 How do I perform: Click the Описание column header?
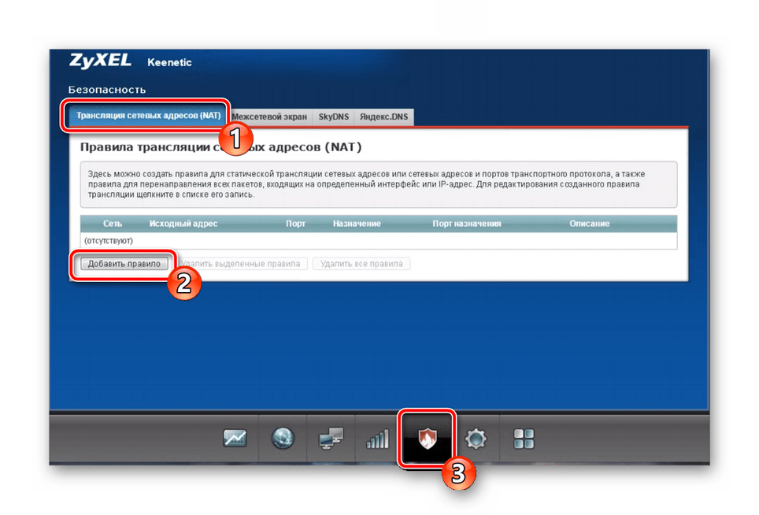coord(589,224)
